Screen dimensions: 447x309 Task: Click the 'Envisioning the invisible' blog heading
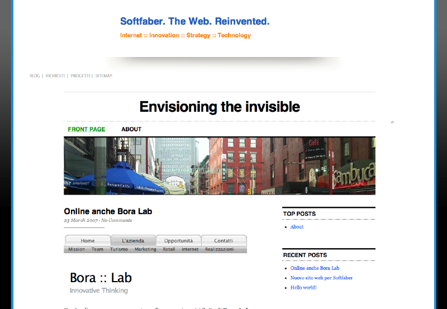click(220, 107)
